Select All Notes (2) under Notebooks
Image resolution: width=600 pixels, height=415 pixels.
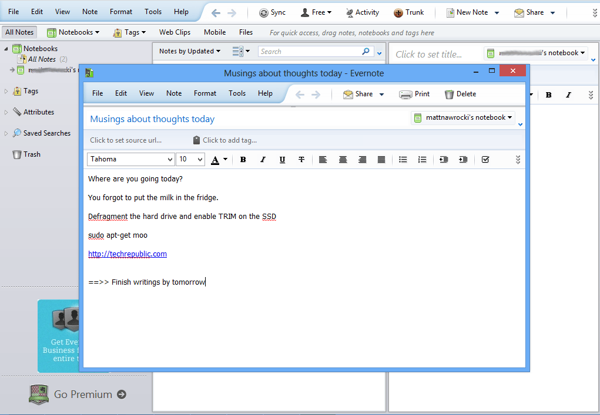click(42, 59)
